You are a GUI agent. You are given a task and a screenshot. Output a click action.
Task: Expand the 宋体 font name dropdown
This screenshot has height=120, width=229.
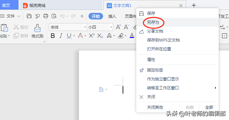[85, 27]
